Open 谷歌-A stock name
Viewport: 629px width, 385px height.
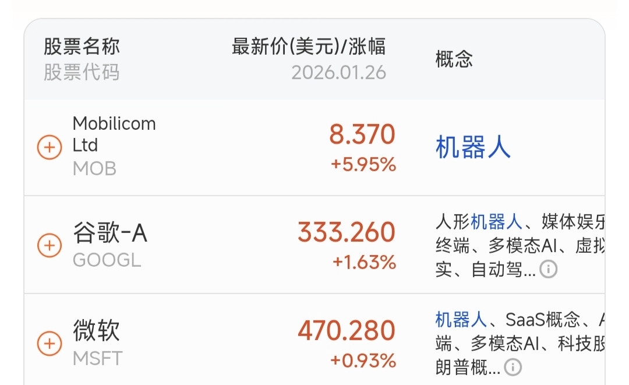click(110, 233)
